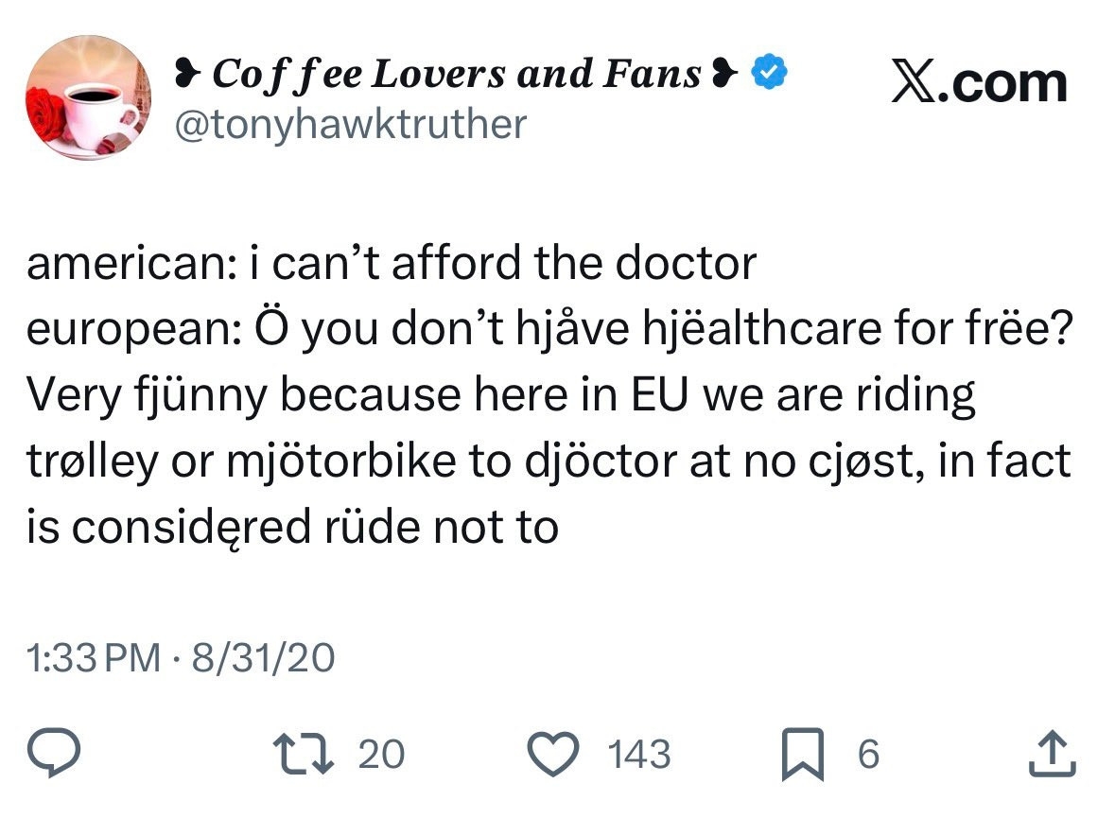
Task: Click the decorative symbol after 'Fans'
Action: click(x=723, y=73)
